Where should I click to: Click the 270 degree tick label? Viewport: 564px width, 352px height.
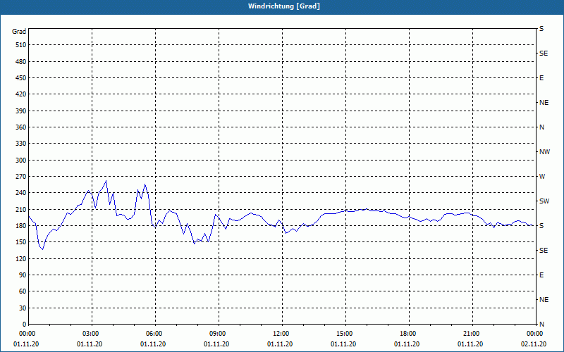click(x=21, y=177)
